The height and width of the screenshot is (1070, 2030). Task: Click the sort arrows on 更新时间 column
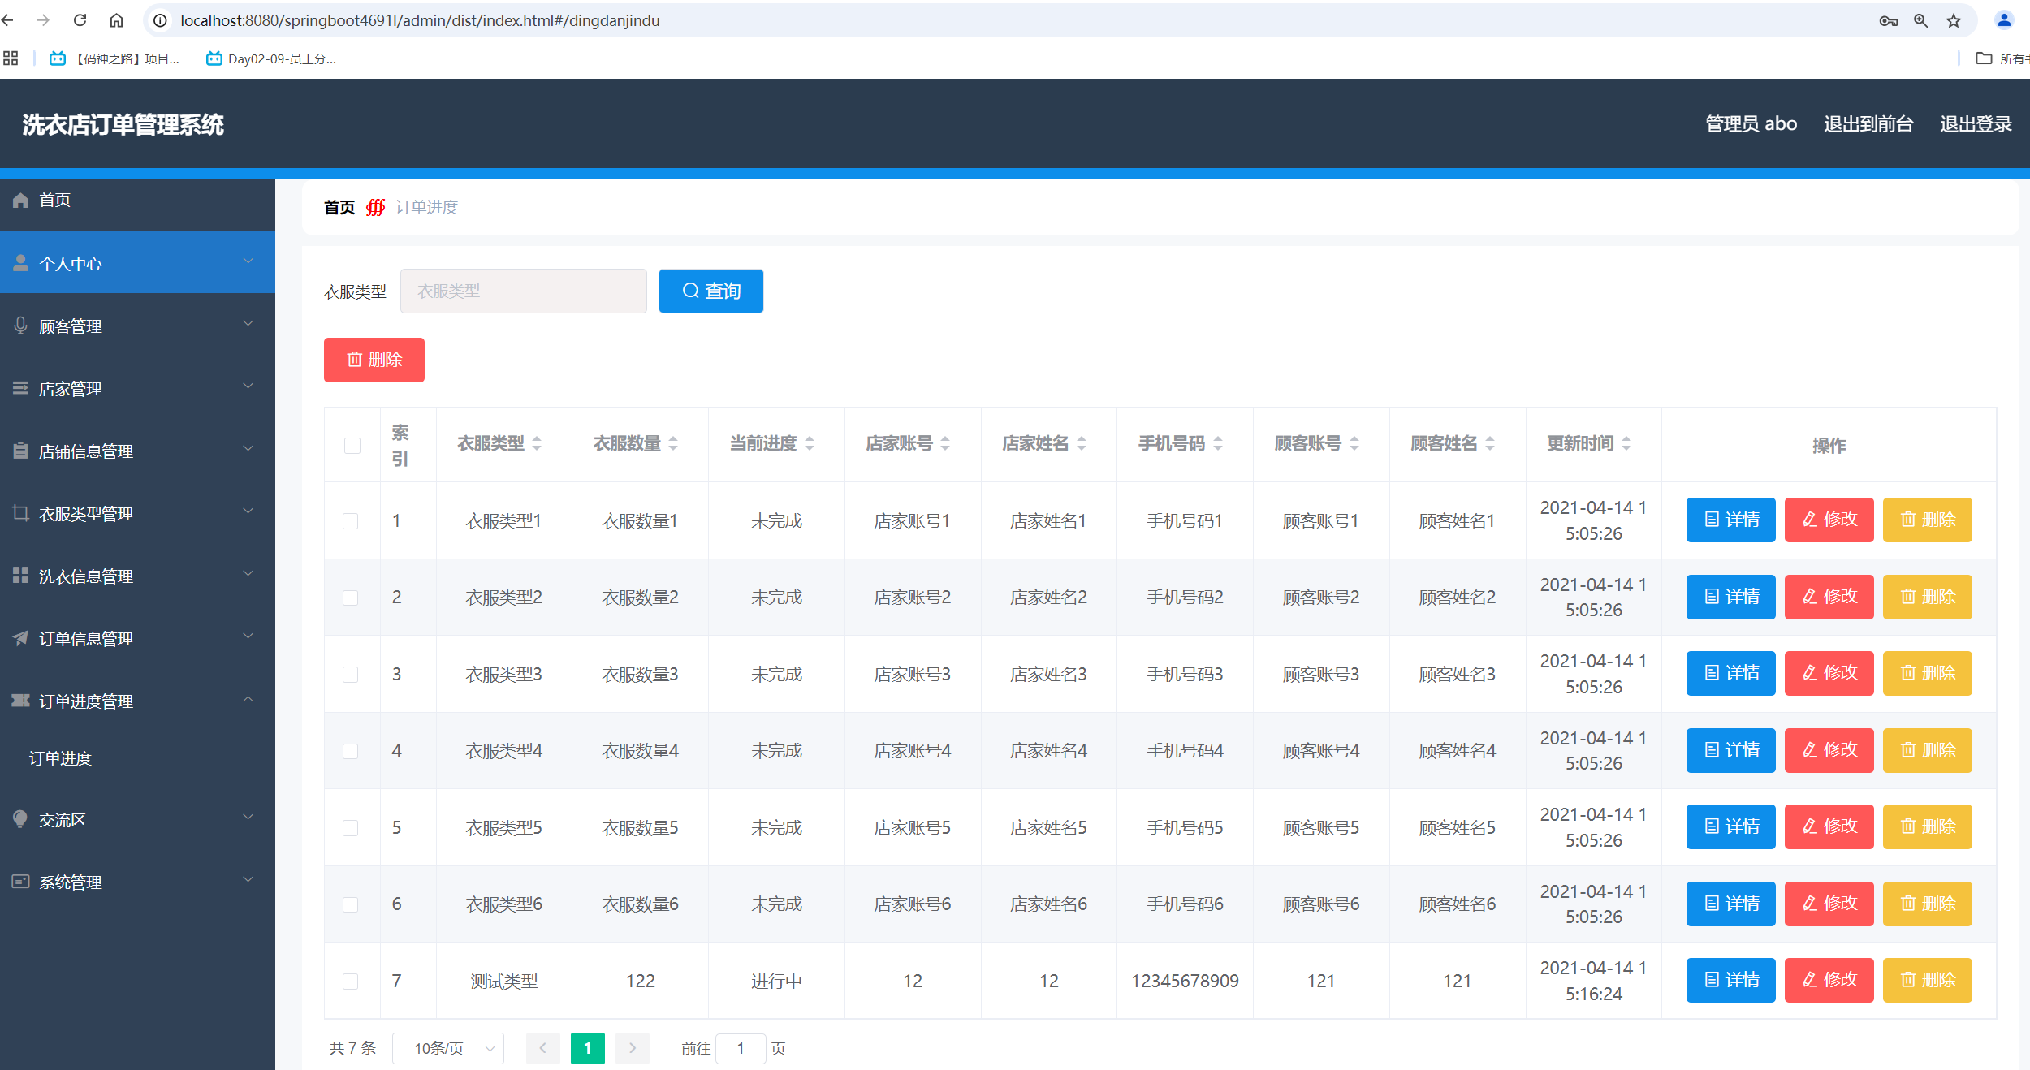coord(1626,443)
